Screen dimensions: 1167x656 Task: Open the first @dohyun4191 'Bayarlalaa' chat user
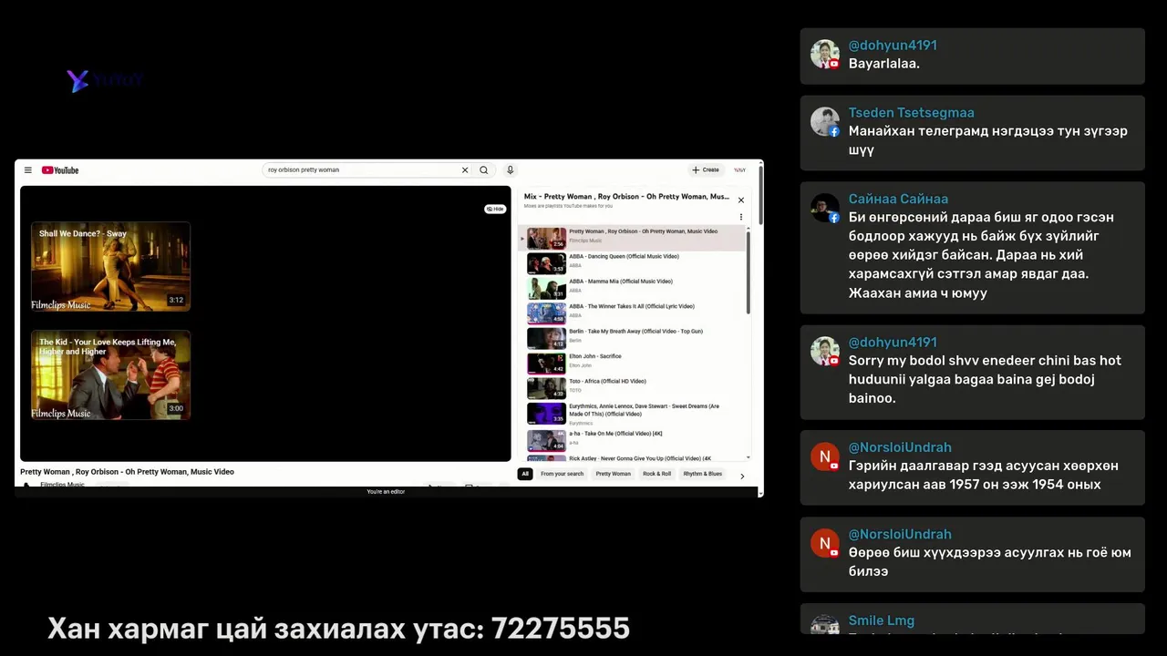pos(893,46)
